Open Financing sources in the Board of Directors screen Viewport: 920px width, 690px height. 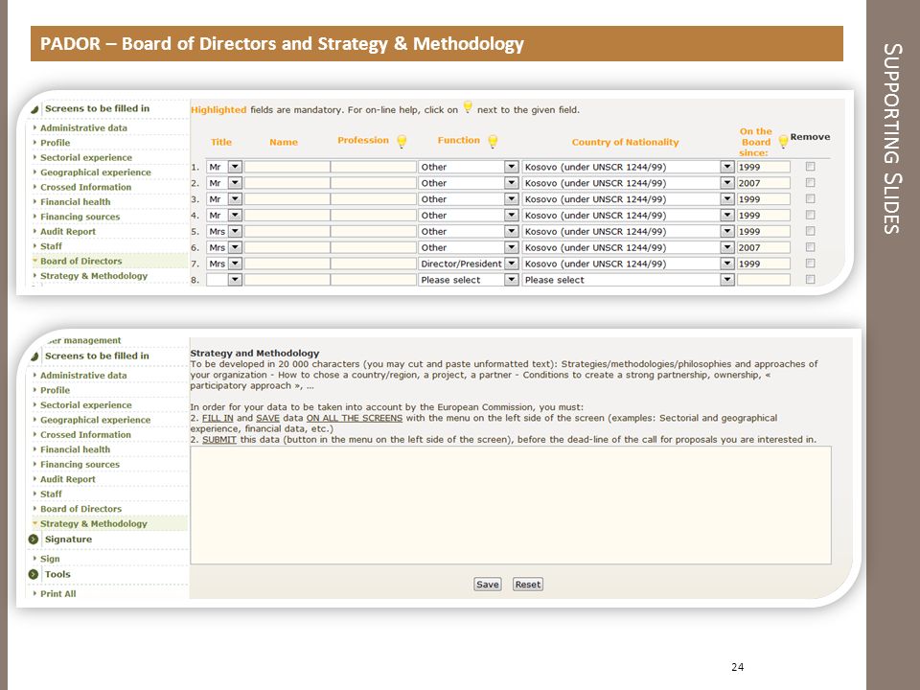[80, 217]
